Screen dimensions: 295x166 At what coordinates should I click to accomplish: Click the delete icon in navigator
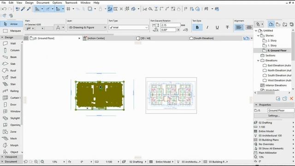pyautogui.click(x=291, y=98)
